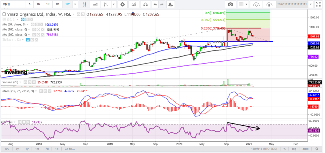The height and width of the screenshot is (153, 325).
Task: Switch to the area chart style icon
Action: pyautogui.click(x=95, y=4)
